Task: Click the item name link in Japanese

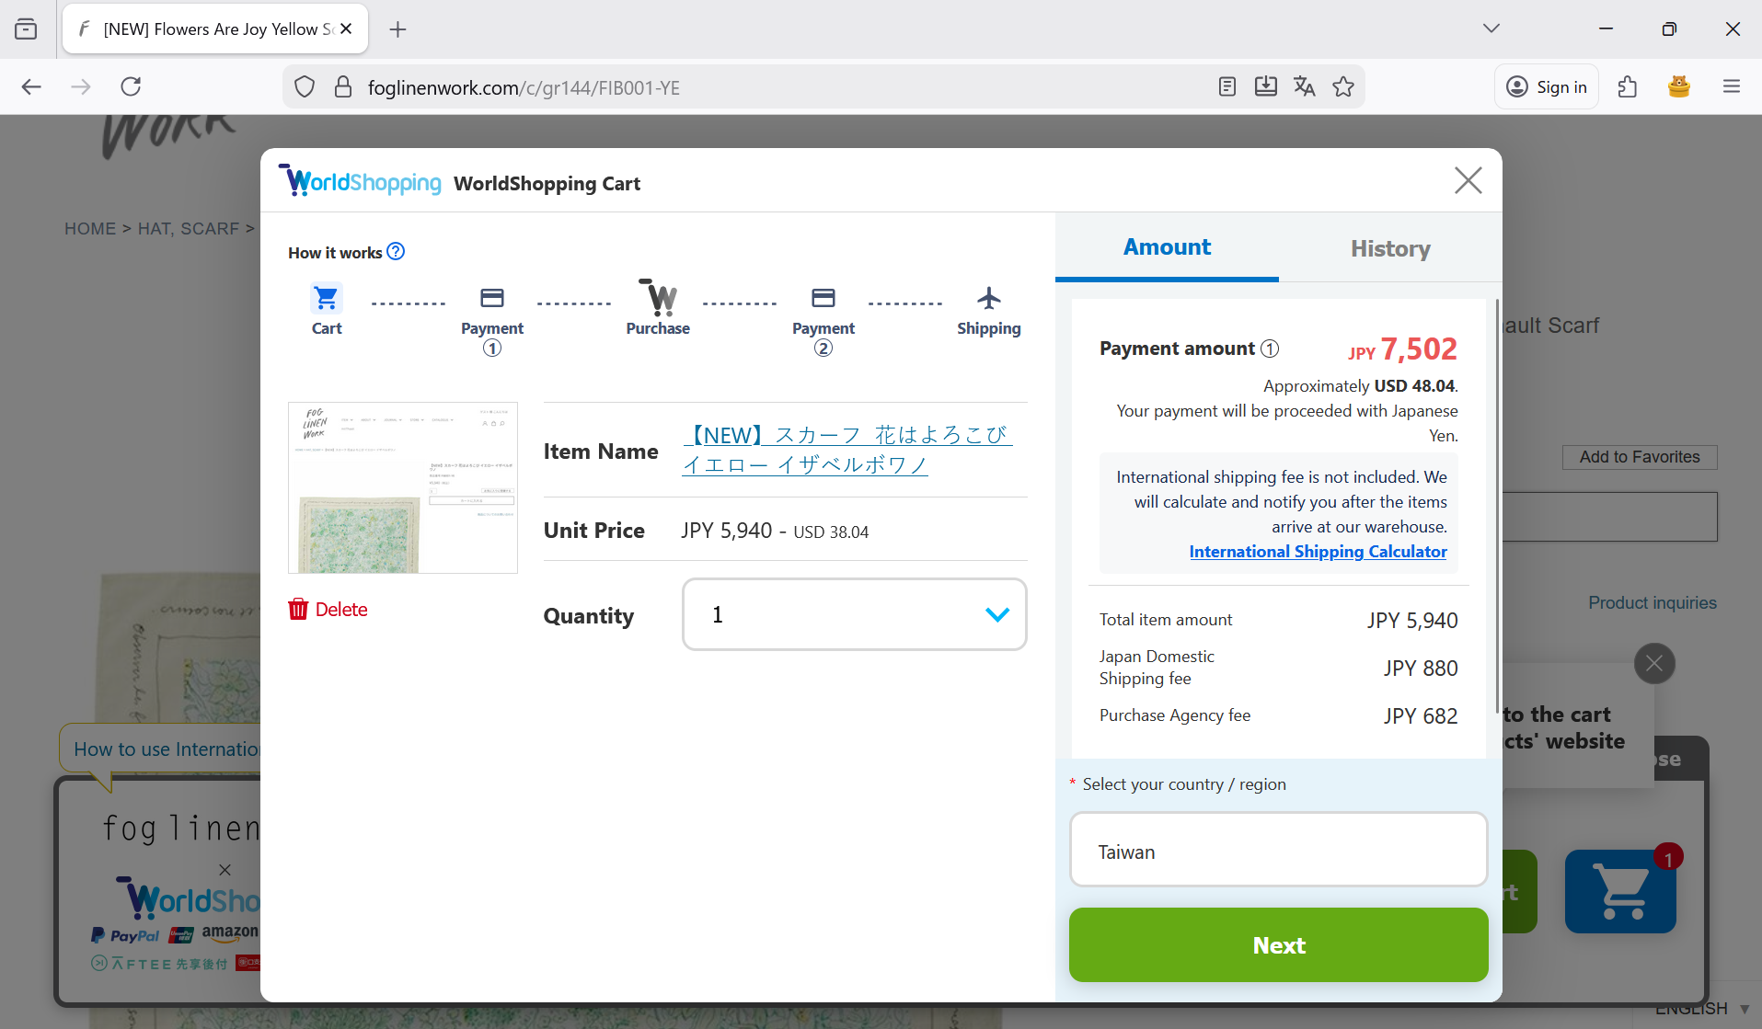Action: 846,449
